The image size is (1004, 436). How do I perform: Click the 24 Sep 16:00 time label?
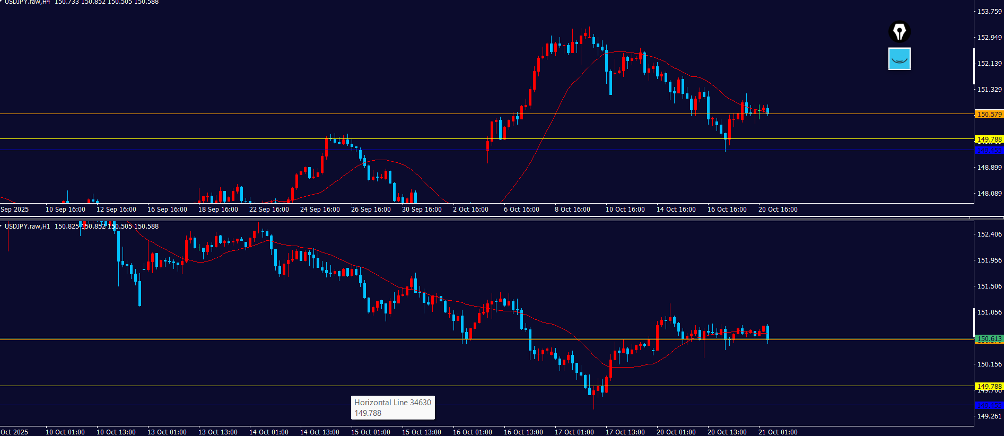(x=320, y=210)
